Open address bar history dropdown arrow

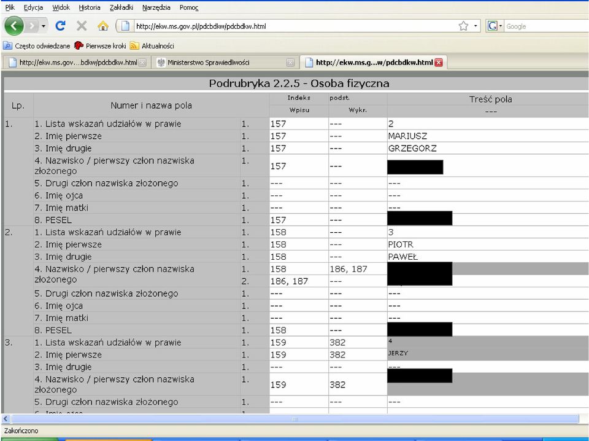[x=475, y=26]
